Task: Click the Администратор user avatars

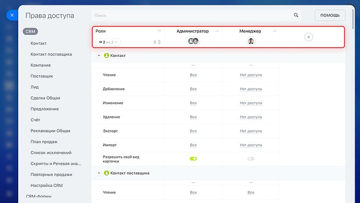Action: pyautogui.click(x=193, y=41)
